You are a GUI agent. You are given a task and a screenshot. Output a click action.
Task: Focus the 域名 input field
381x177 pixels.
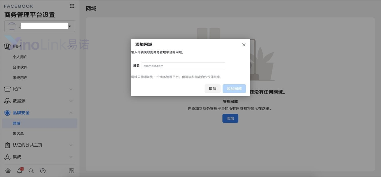point(183,66)
